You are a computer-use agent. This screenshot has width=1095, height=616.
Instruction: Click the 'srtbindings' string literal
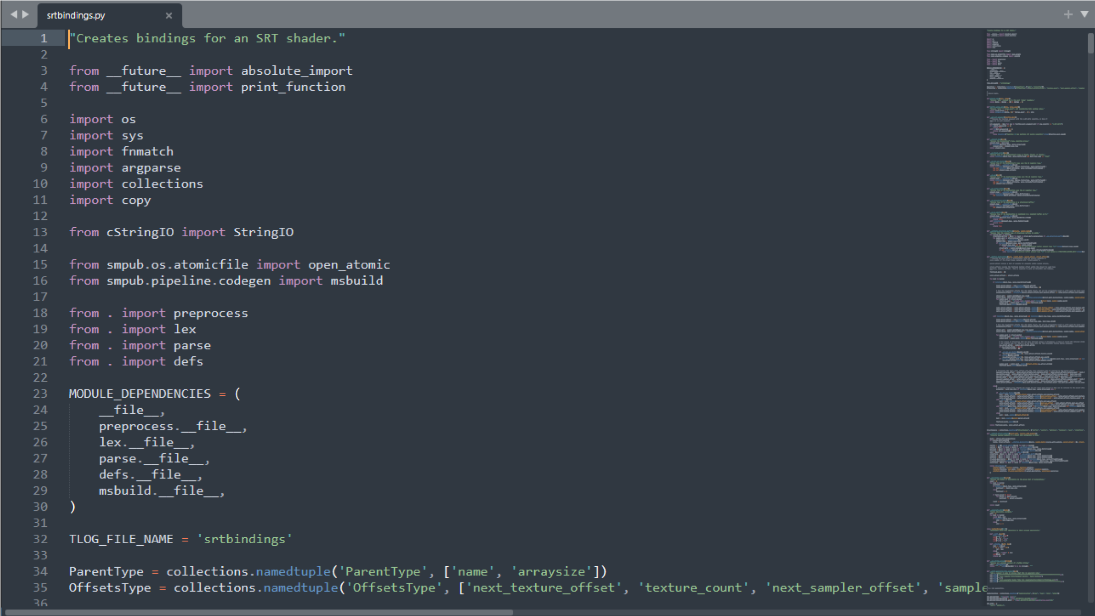click(244, 539)
